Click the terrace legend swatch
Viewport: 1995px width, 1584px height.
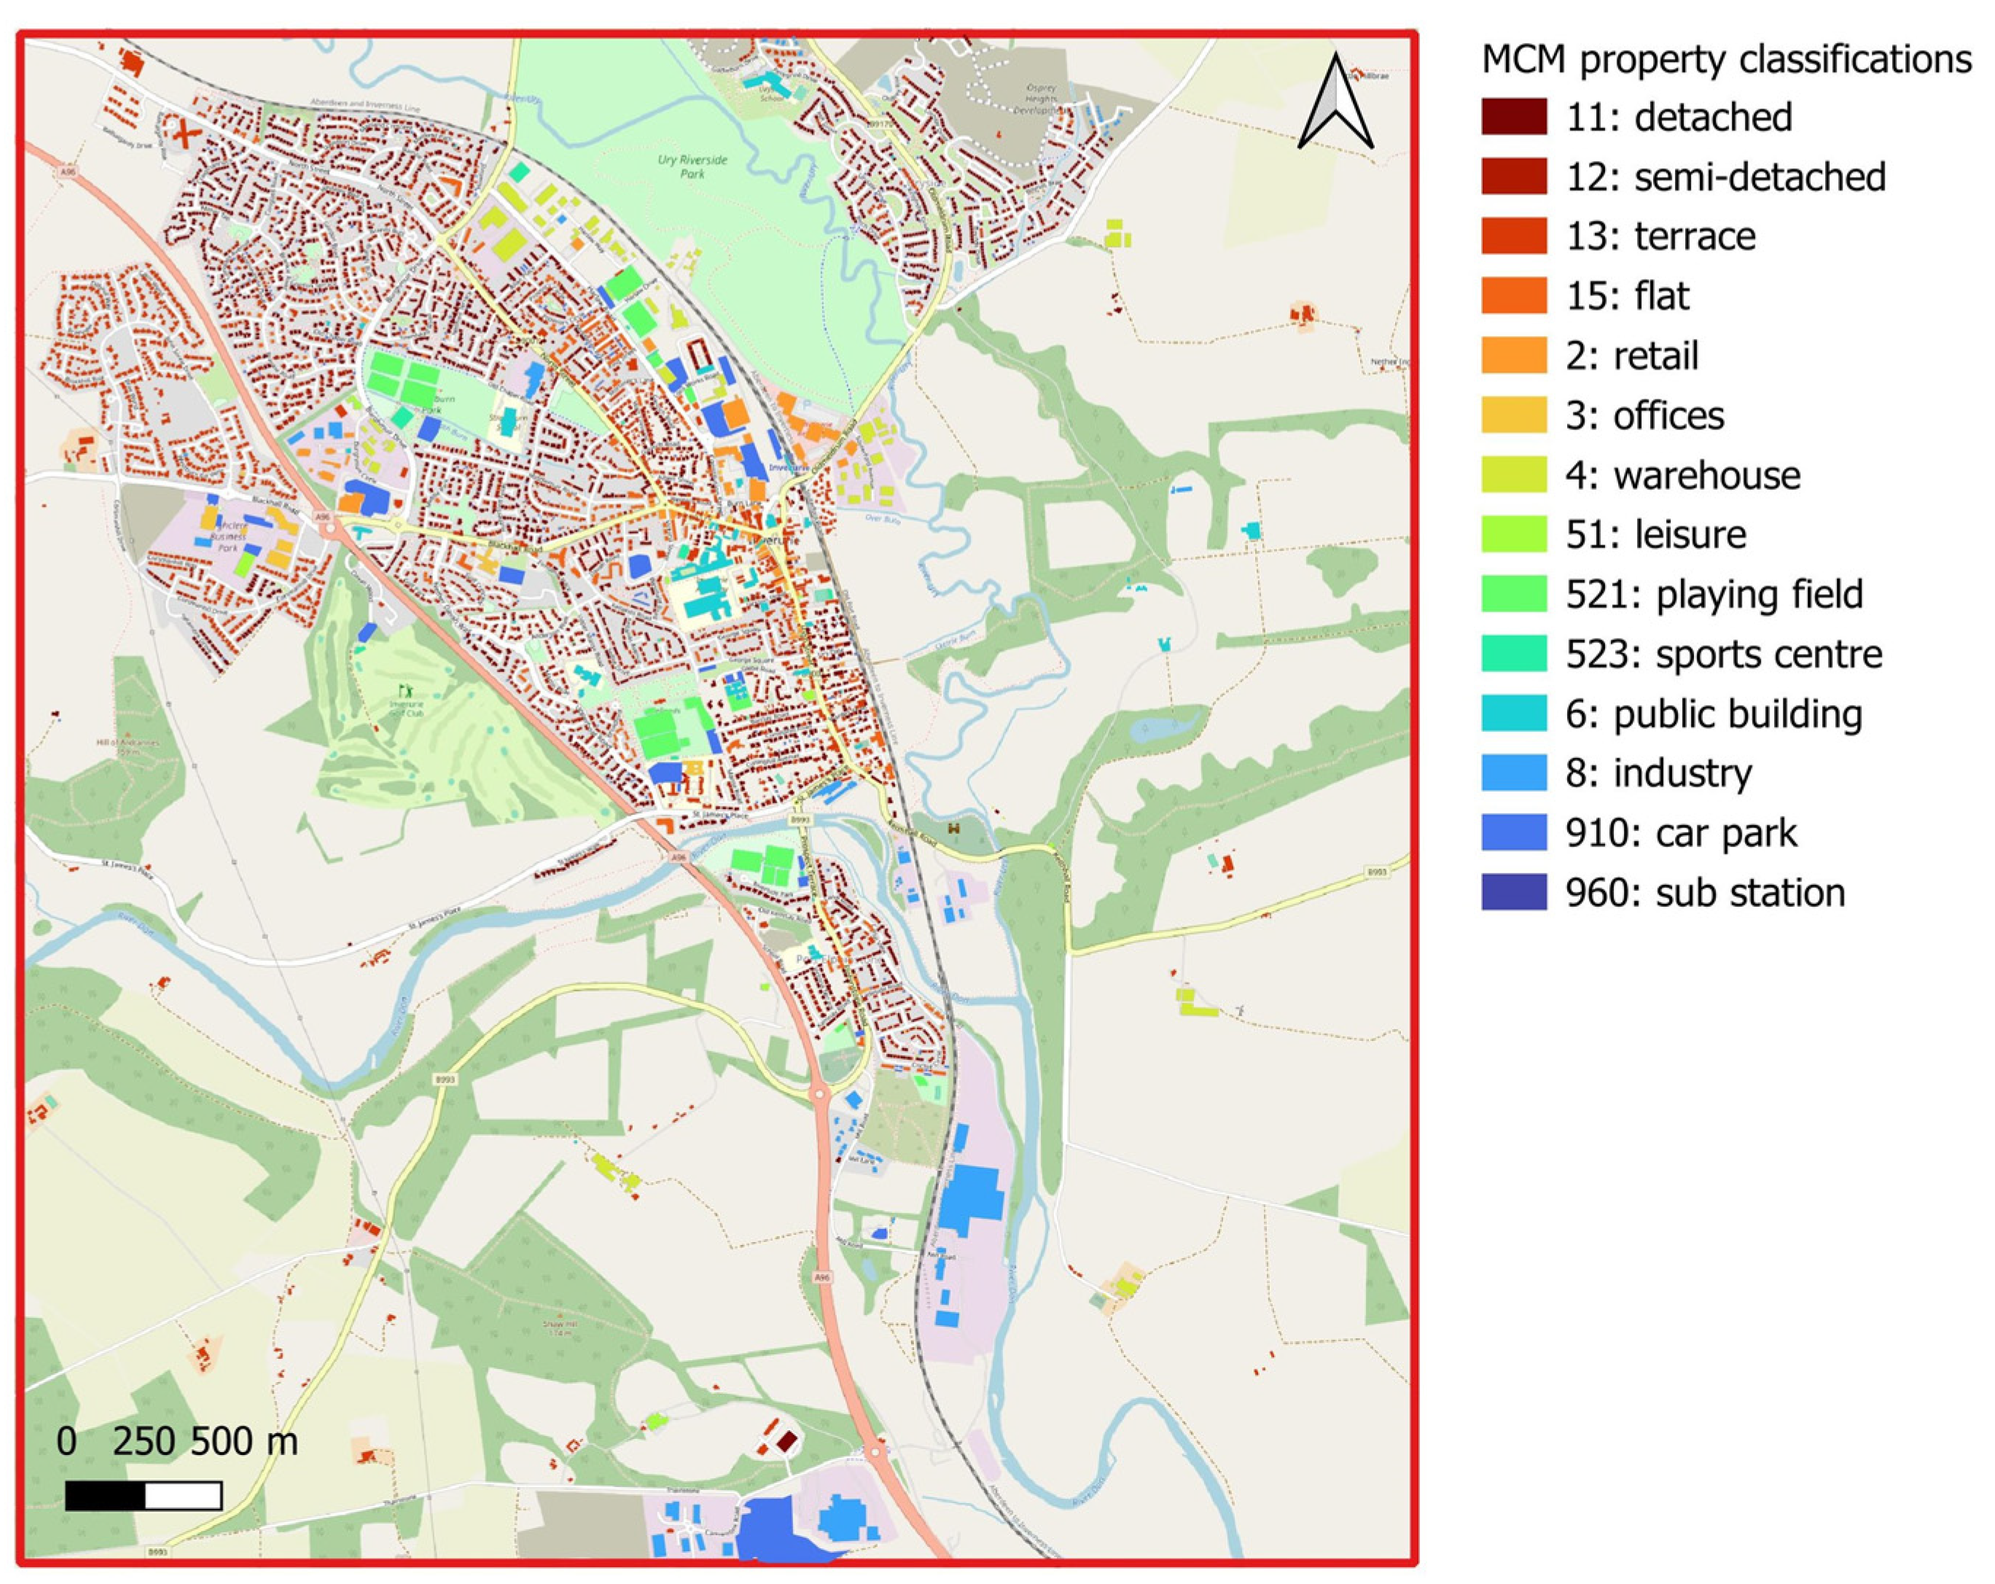[1514, 237]
